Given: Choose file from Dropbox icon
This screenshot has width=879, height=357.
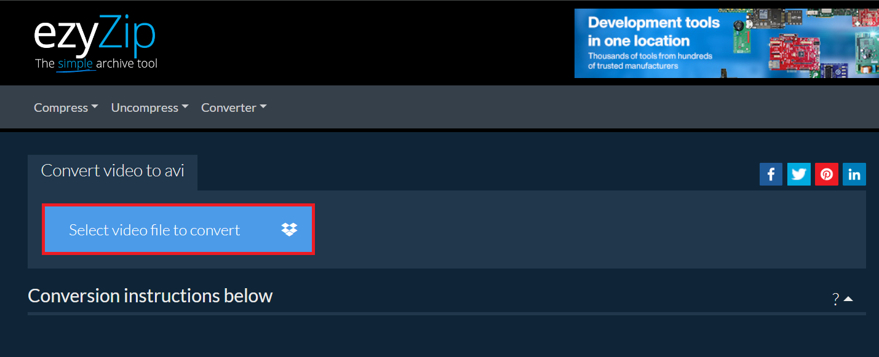Looking at the screenshot, I should (x=289, y=229).
